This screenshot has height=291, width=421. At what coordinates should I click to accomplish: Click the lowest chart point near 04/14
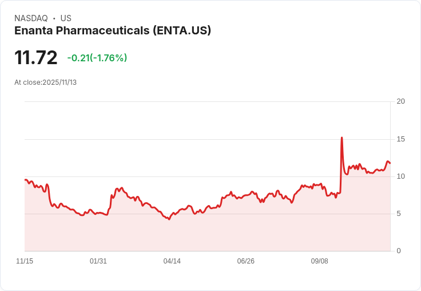click(169, 219)
